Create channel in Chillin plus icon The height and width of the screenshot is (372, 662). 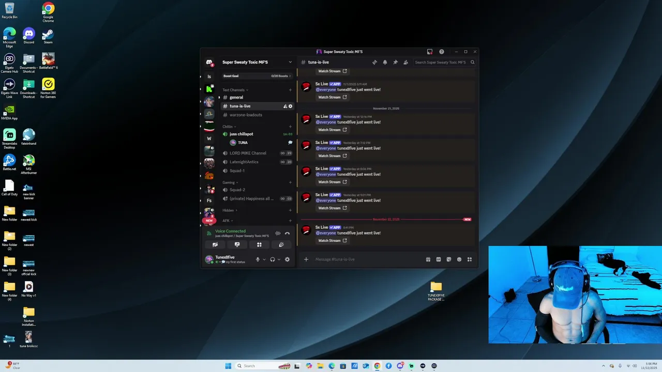tap(290, 127)
